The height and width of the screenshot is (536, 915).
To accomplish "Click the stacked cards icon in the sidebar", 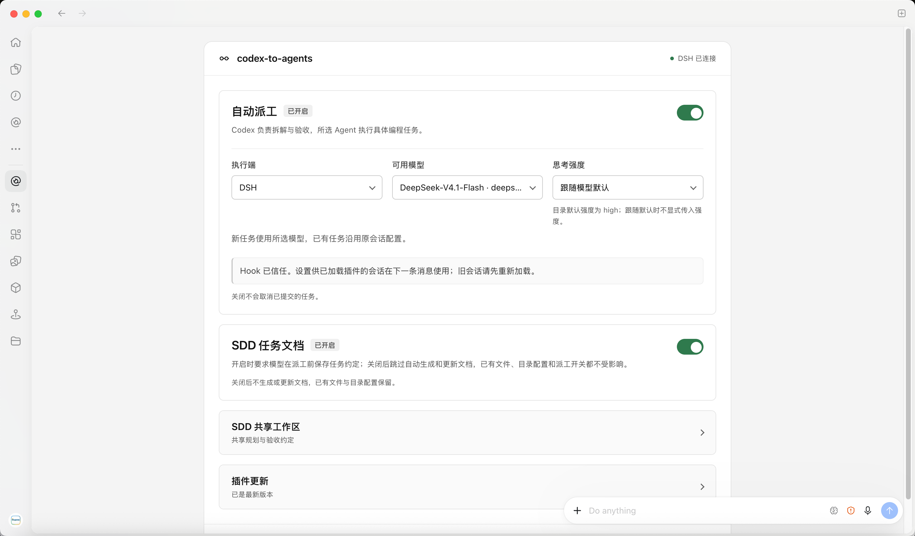I will 16,69.
